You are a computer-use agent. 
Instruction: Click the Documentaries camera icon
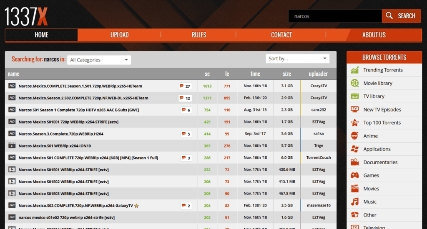click(x=355, y=162)
